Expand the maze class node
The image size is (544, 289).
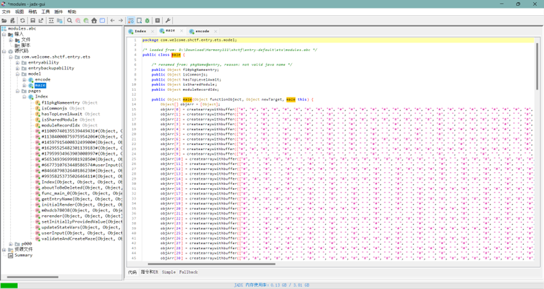click(25, 85)
